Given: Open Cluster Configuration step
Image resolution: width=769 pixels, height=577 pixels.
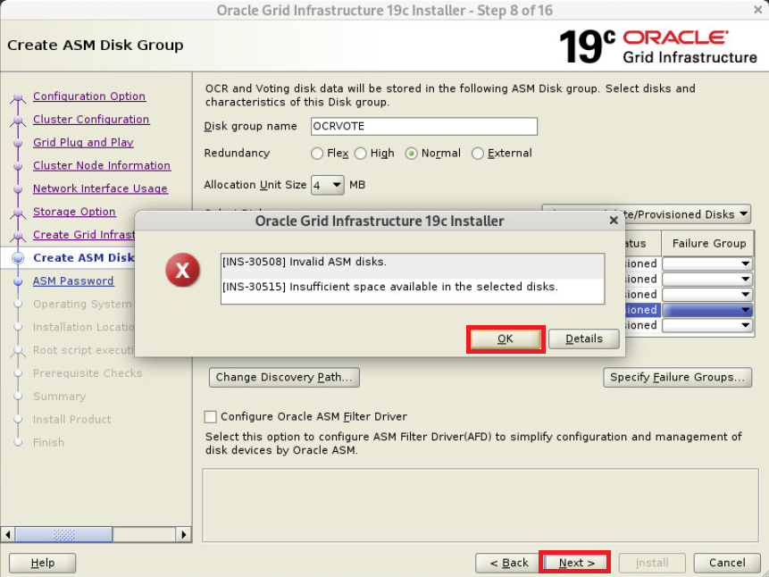Looking at the screenshot, I should click(91, 119).
